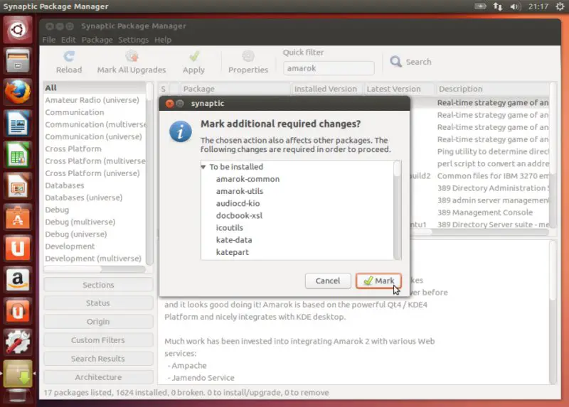Click the Apply checkmark icon
The image size is (569, 407).
coord(194,56)
